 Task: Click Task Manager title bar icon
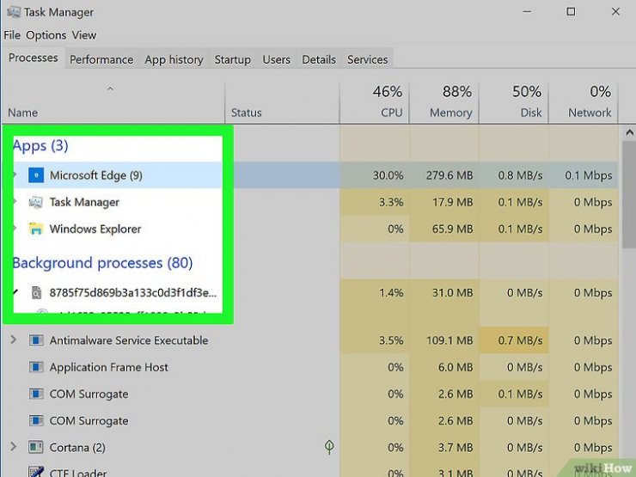pyautogui.click(x=14, y=12)
